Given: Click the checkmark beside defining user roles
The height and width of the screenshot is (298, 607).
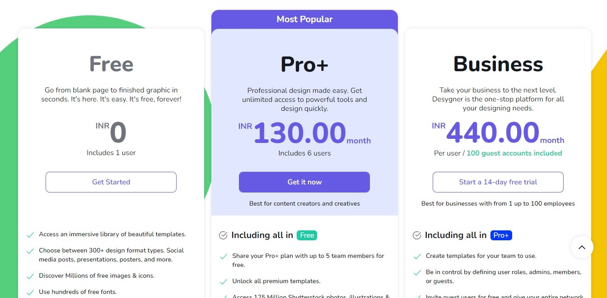Looking at the screenshot, I should (x=417, y=273).
